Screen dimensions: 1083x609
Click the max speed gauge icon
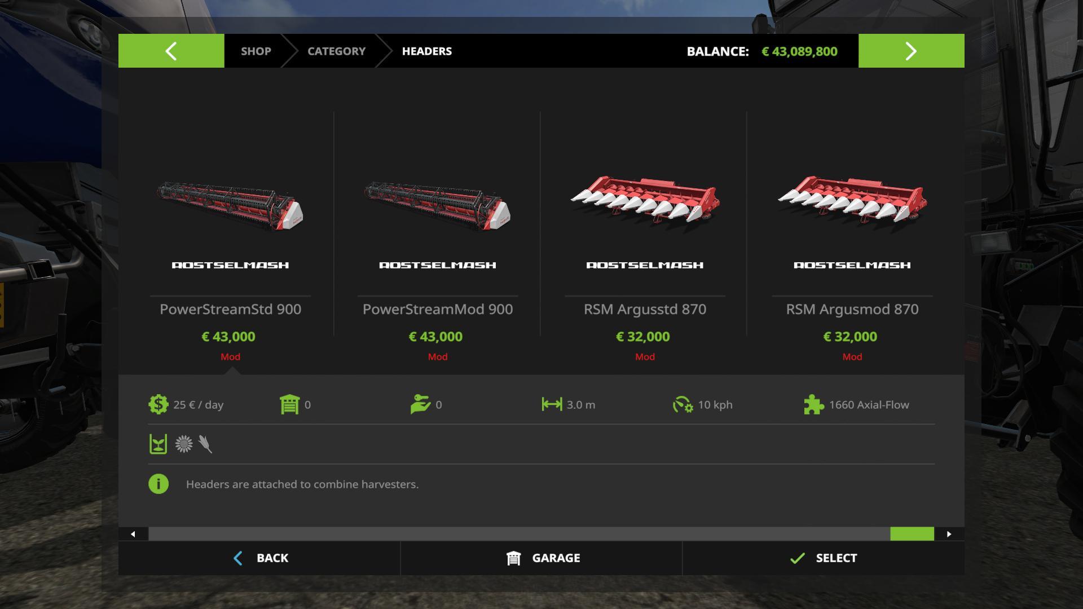click(683, 404)
